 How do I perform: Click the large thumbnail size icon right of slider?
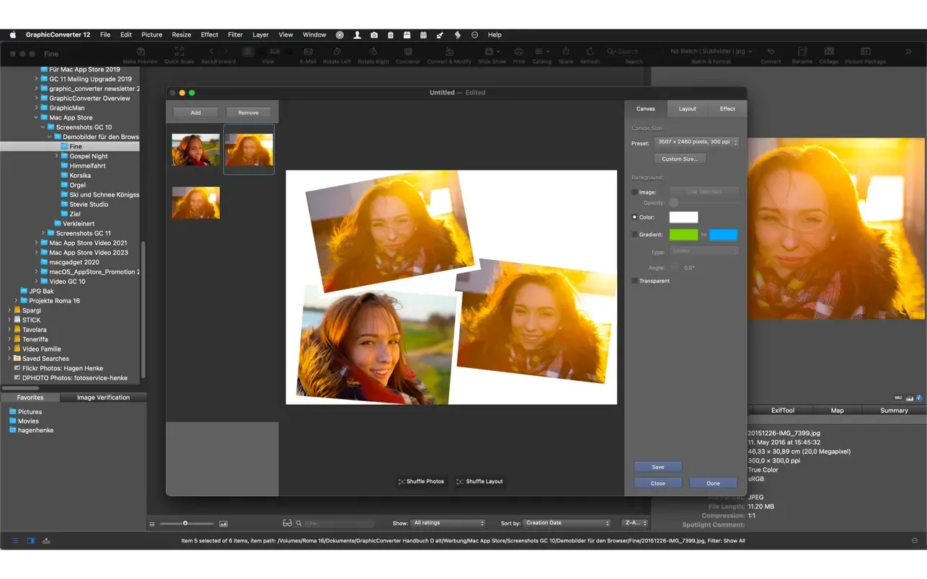pyautogui.click(x=223, y=524)
